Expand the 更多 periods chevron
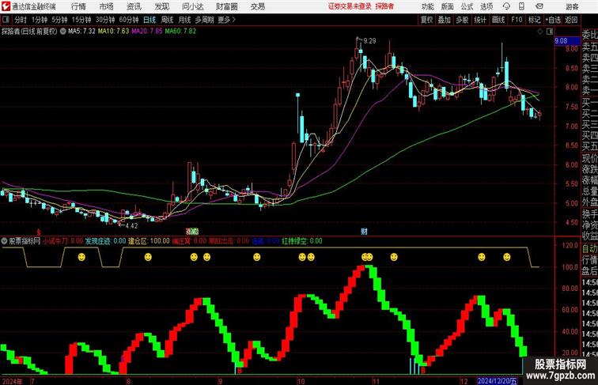Screen dimensions: 598x385 click(226, 20)
